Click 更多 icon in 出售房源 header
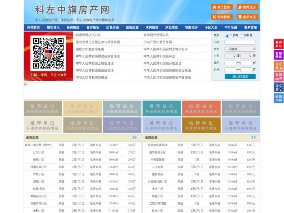The image size is (284, 213). click(135, 138)
